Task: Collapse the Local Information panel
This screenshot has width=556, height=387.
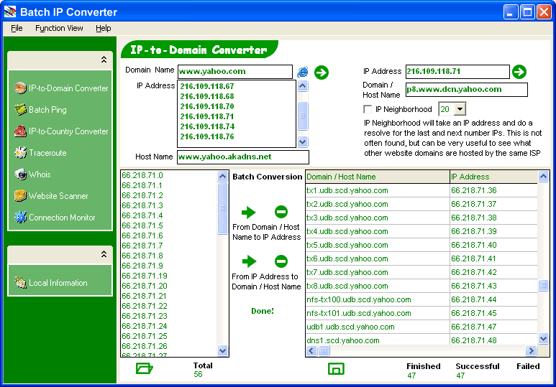Action: coord(104,254)
